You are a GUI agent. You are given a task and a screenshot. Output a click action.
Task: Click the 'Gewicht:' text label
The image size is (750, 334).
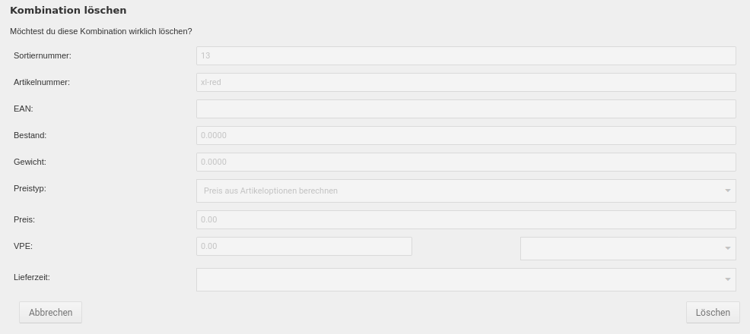click(x=30, y=162)
